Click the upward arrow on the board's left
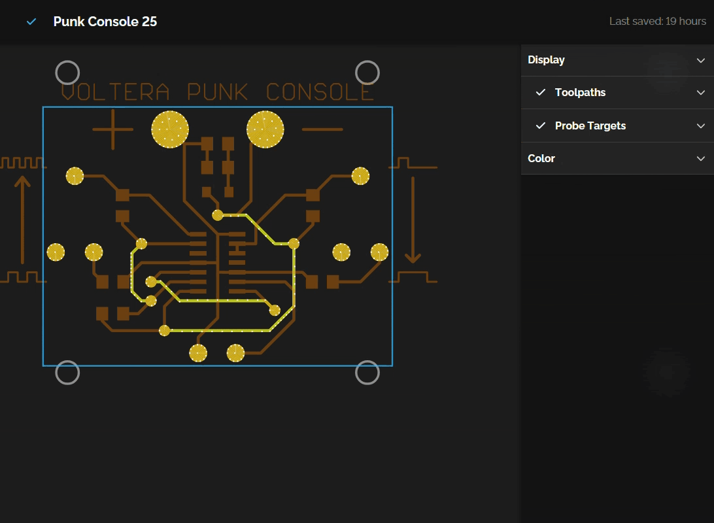This screenshot has width=714, height=523. 22,219
